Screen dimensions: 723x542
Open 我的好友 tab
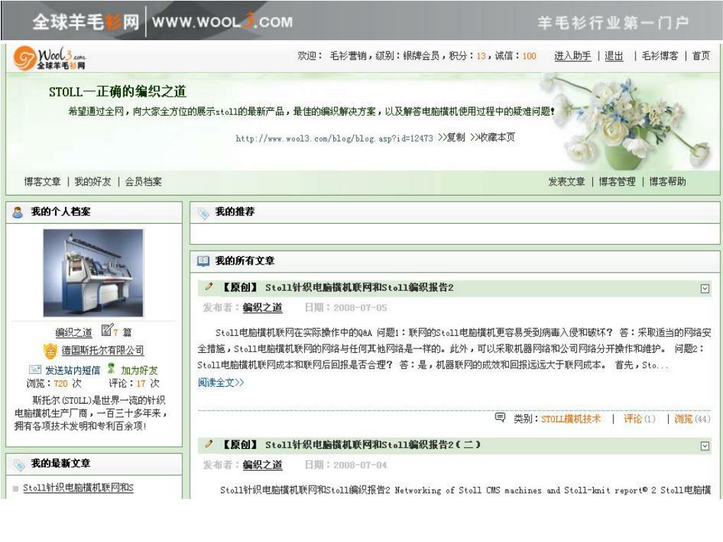[x=92, y=181]
